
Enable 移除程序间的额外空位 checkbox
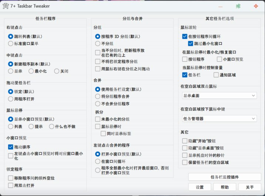(11, 178)
